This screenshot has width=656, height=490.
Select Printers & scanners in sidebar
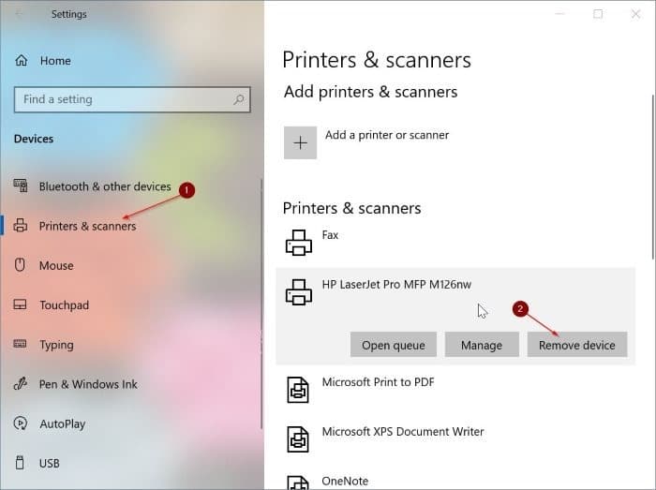coord(87,226)
